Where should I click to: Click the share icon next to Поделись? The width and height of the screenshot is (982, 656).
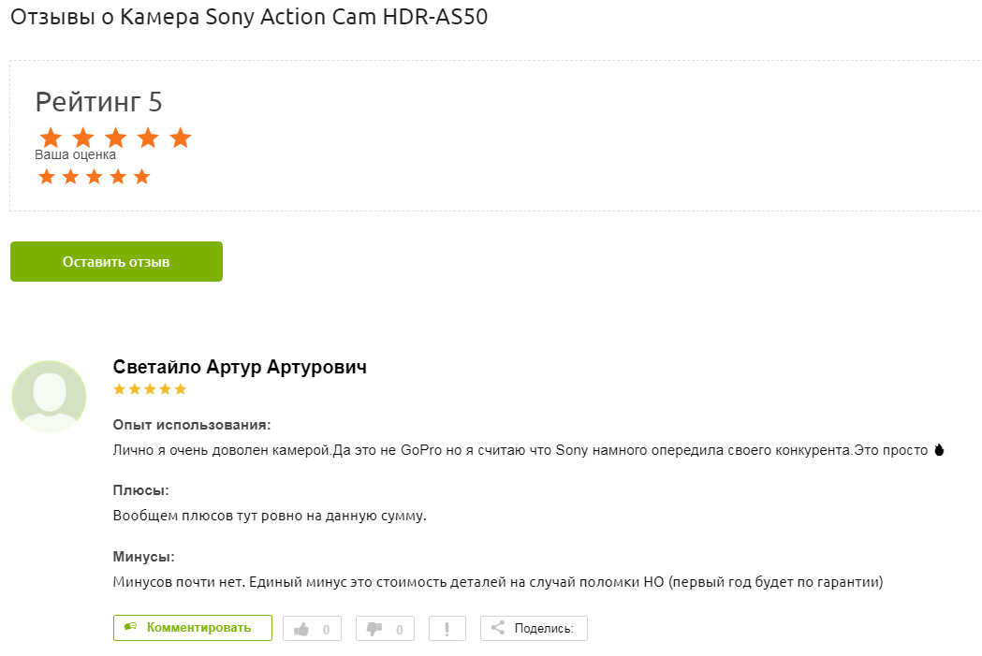click(498, 628)
